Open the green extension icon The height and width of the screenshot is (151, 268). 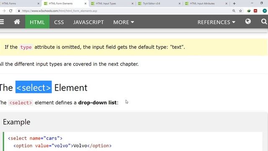pyautogui.click(x=249, y=11)
